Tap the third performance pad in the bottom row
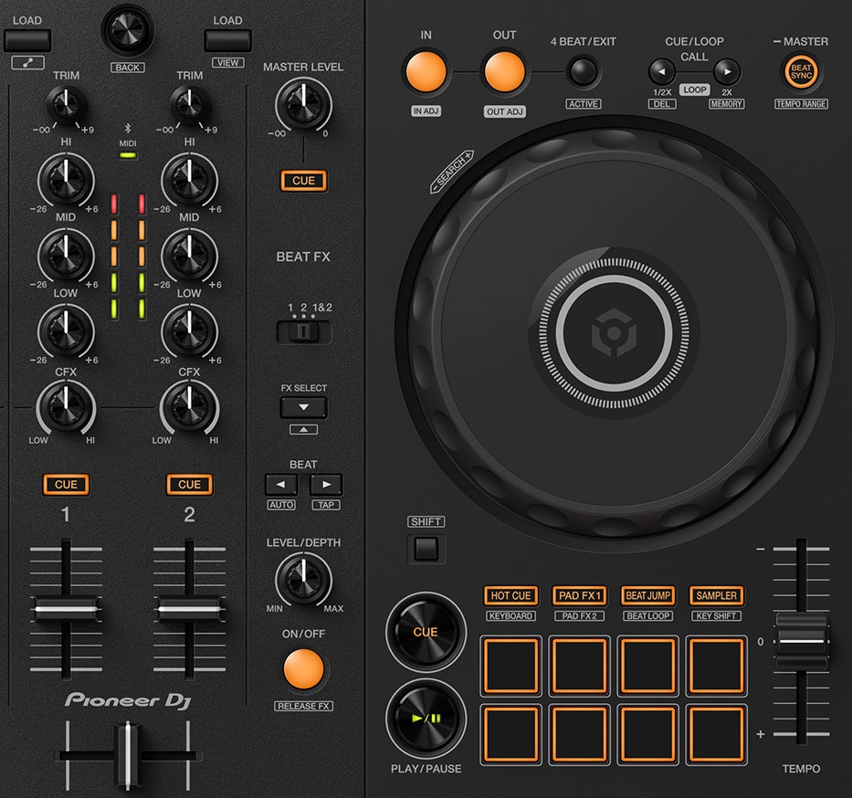The image size is (852, 798). (x=648, y=734)
